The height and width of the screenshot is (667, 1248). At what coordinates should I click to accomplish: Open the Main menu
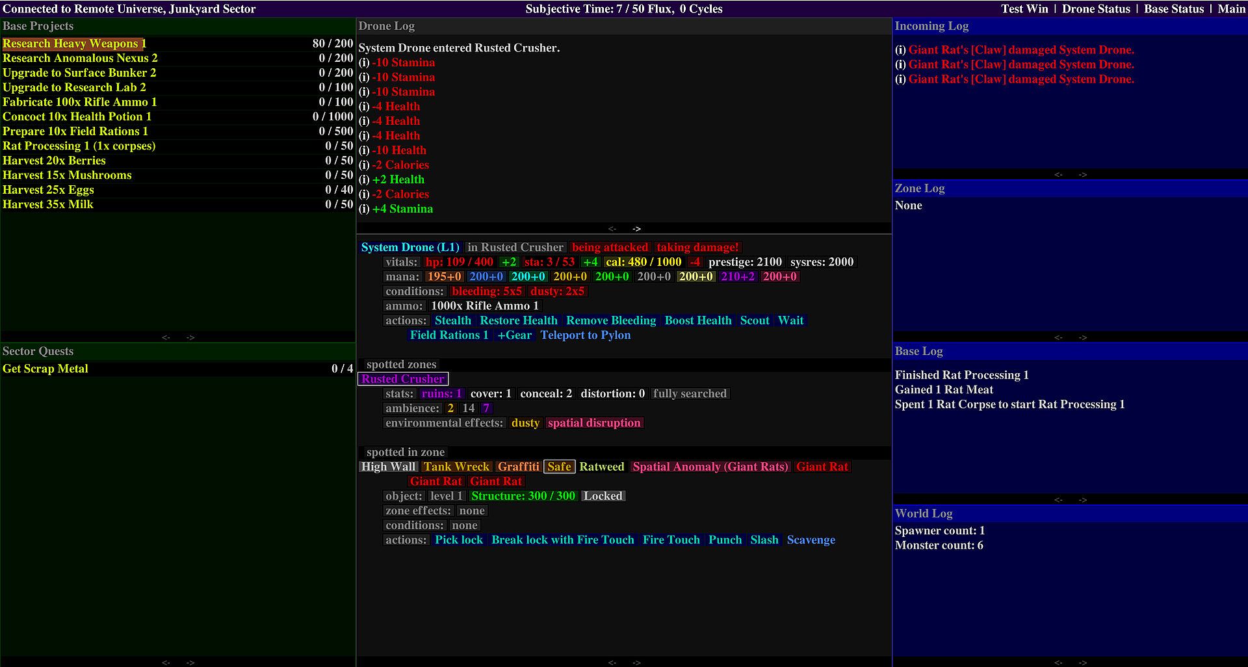click(x=1231, y=9)
